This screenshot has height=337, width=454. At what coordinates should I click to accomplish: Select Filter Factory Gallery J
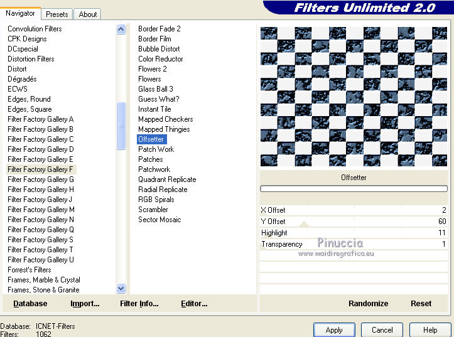[x=40, y=200]
